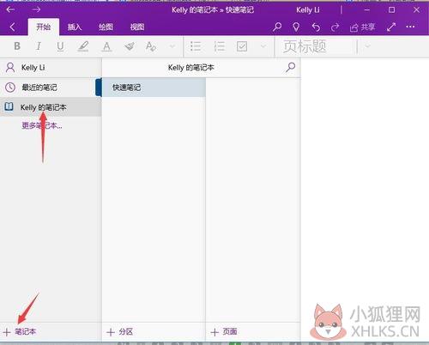
Task: Share the notebook with 共享
Action: point(362,27)
